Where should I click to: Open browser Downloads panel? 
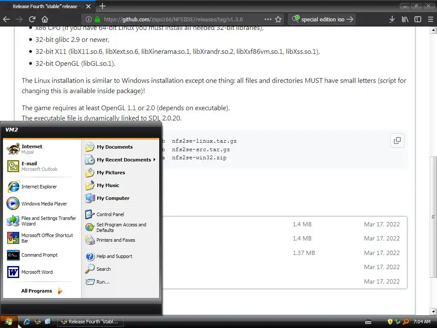[x=392, y=19]
